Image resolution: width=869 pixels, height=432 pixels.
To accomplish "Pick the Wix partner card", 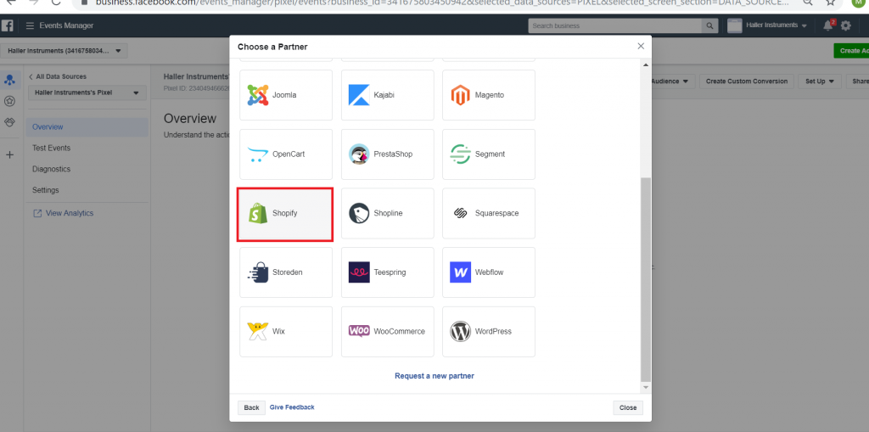I will [x=286, y=332].
